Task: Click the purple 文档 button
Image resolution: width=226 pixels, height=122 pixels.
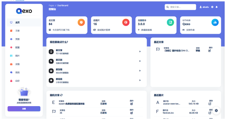Action: (x=24, y=109)
